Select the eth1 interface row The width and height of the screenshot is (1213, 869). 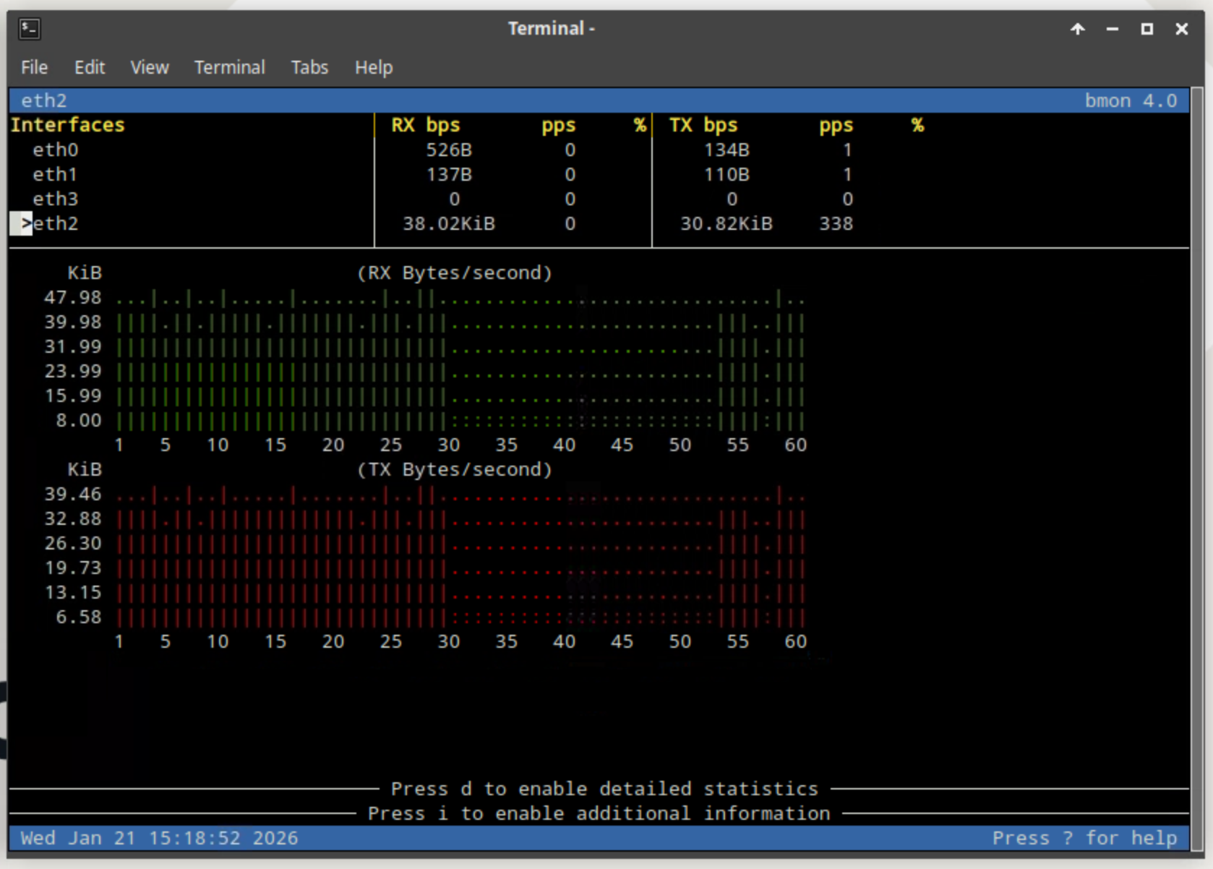tap(55, 174)
